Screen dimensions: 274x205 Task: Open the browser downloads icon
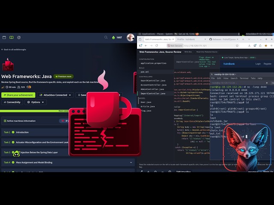pos(249,46)
